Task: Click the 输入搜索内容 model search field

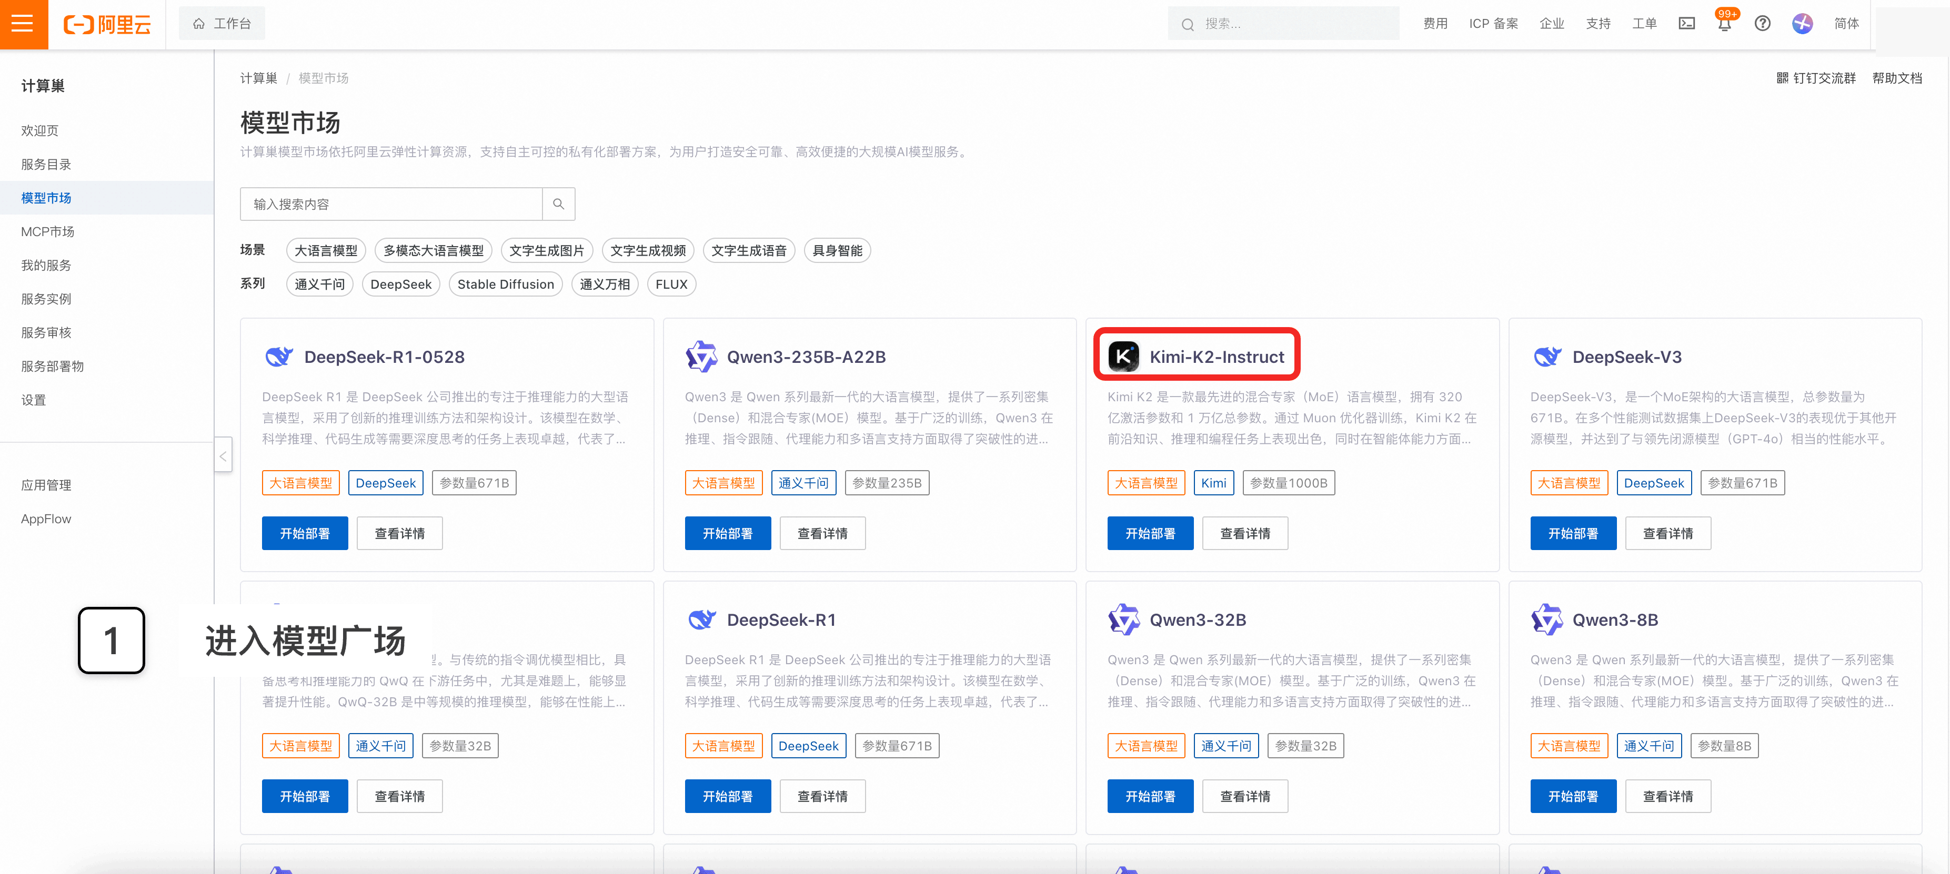Action: 391,205
